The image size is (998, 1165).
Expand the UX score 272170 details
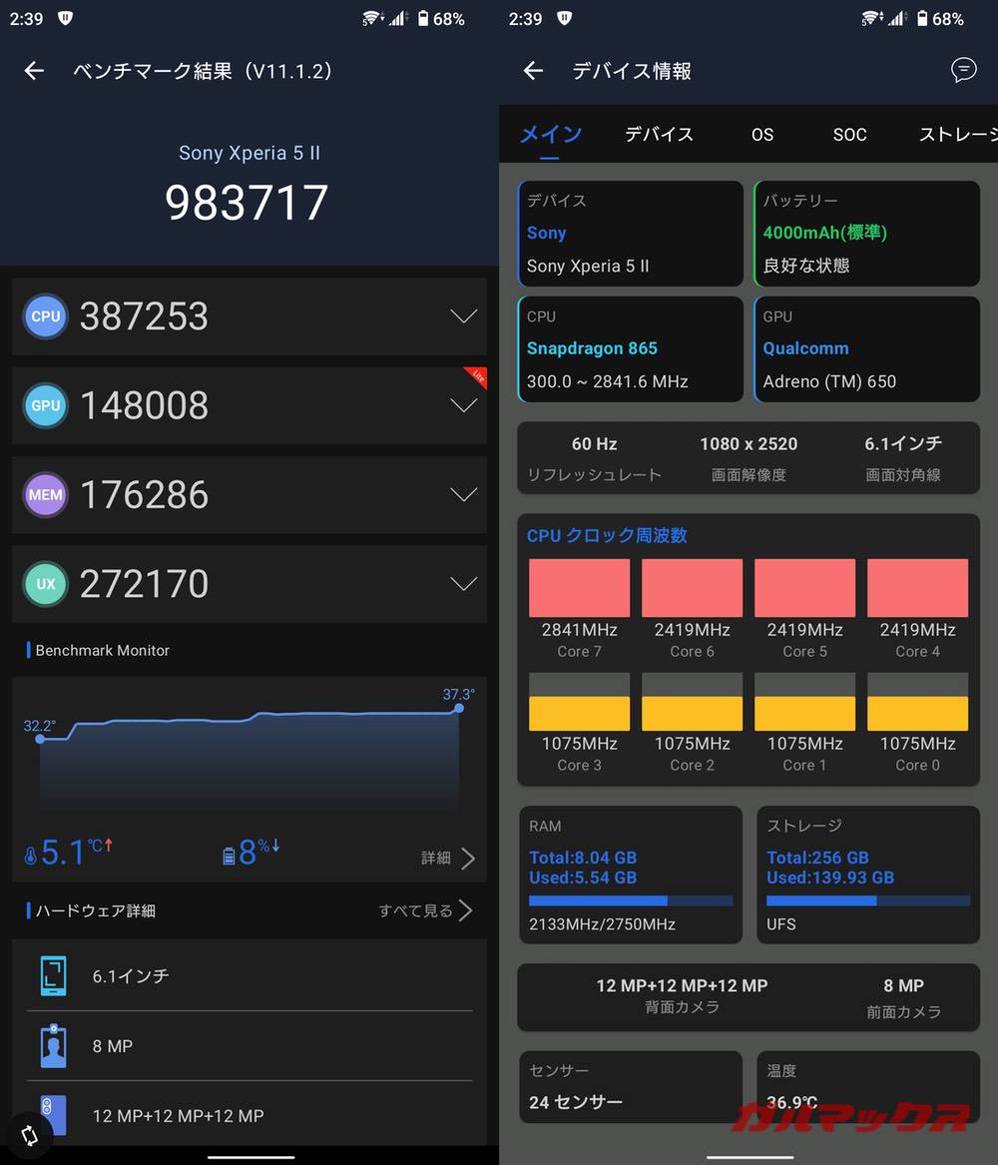pyautogui.click(x=463, y=584)
